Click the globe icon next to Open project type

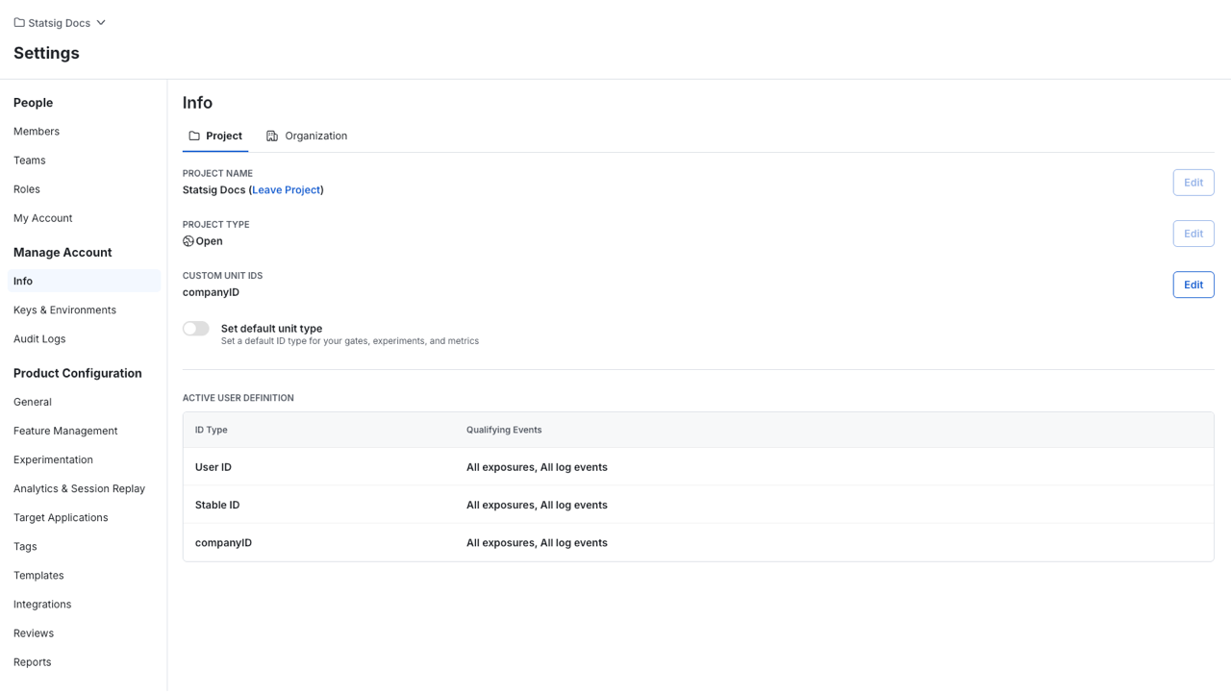[x=188, y=240]
